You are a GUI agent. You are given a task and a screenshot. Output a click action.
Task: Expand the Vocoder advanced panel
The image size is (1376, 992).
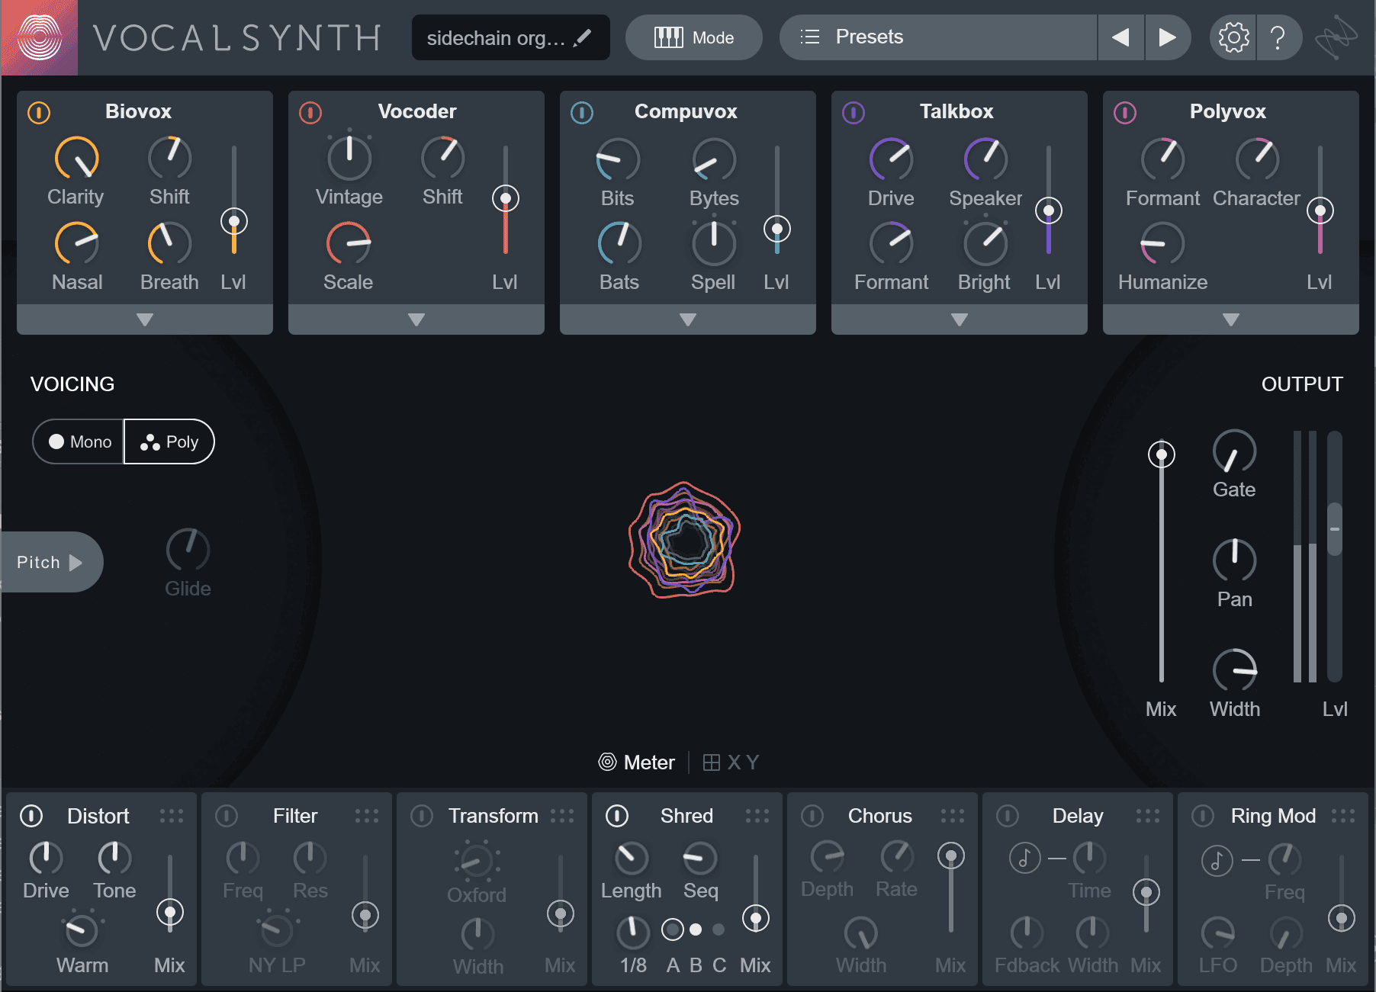[416, 319]
